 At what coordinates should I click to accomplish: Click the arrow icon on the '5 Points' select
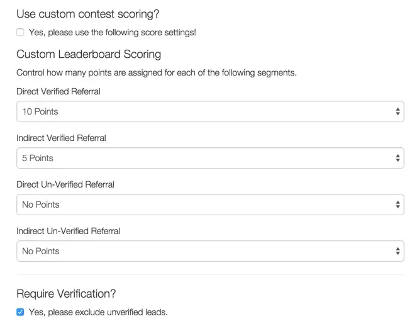(x=398, y=158)
